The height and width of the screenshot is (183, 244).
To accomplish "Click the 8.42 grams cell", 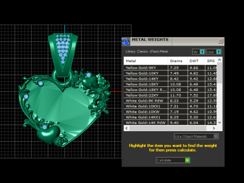I will [x=177, y=79].
